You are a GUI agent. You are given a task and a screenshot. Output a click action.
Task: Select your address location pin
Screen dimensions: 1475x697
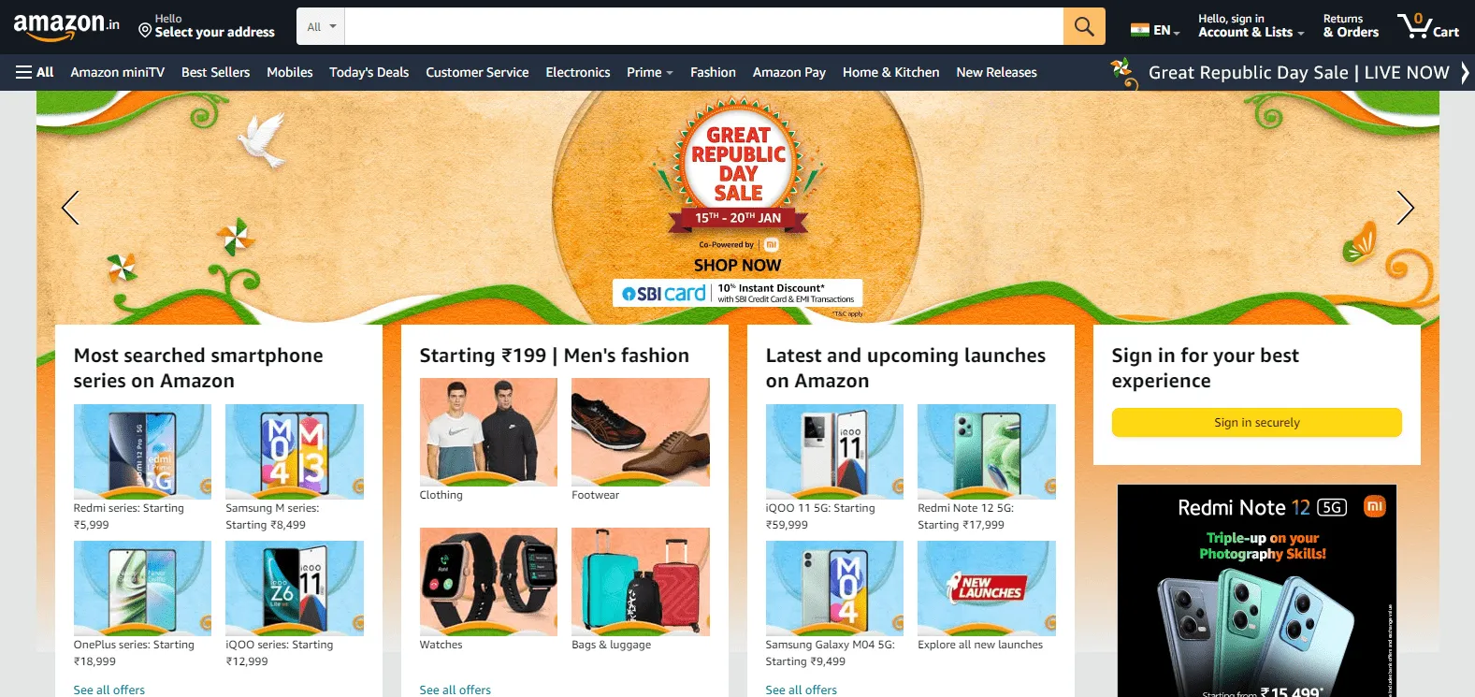(x=145, y=30)
